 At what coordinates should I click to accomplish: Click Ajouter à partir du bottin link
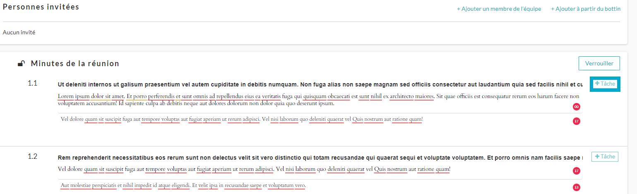586,9
